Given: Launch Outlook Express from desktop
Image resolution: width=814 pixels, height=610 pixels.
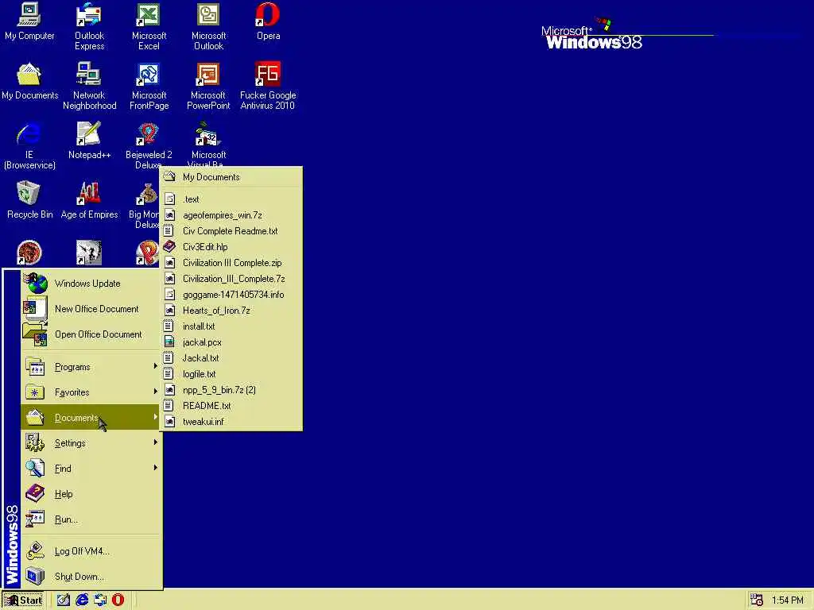Looking at the screenshot, I should [x=89, y=26].
